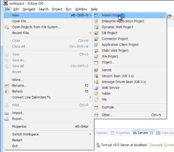The width and height of the screenshot is (174, 152).
Task: Click the Static Web Project icon
Action: (x=96, y=51)
